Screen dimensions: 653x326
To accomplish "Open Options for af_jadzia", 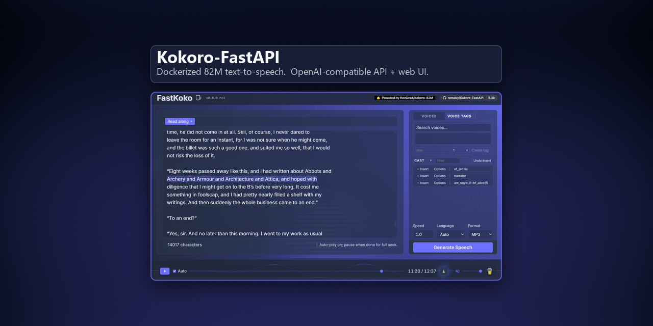I will 440,169.
